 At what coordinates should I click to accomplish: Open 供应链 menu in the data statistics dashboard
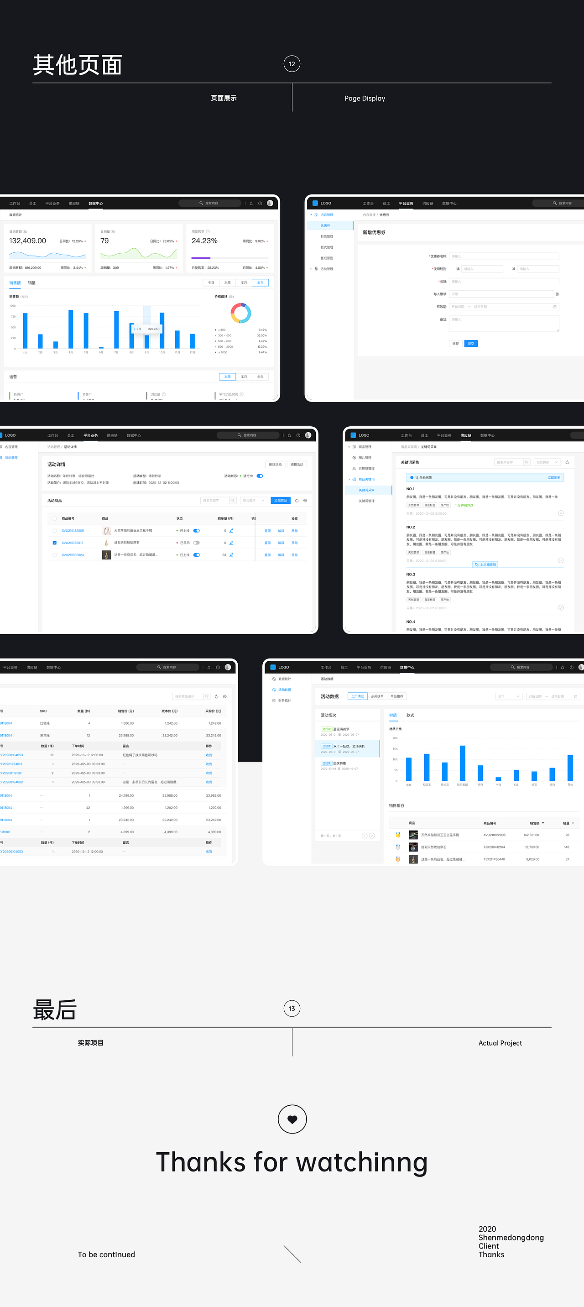(74, 204)
